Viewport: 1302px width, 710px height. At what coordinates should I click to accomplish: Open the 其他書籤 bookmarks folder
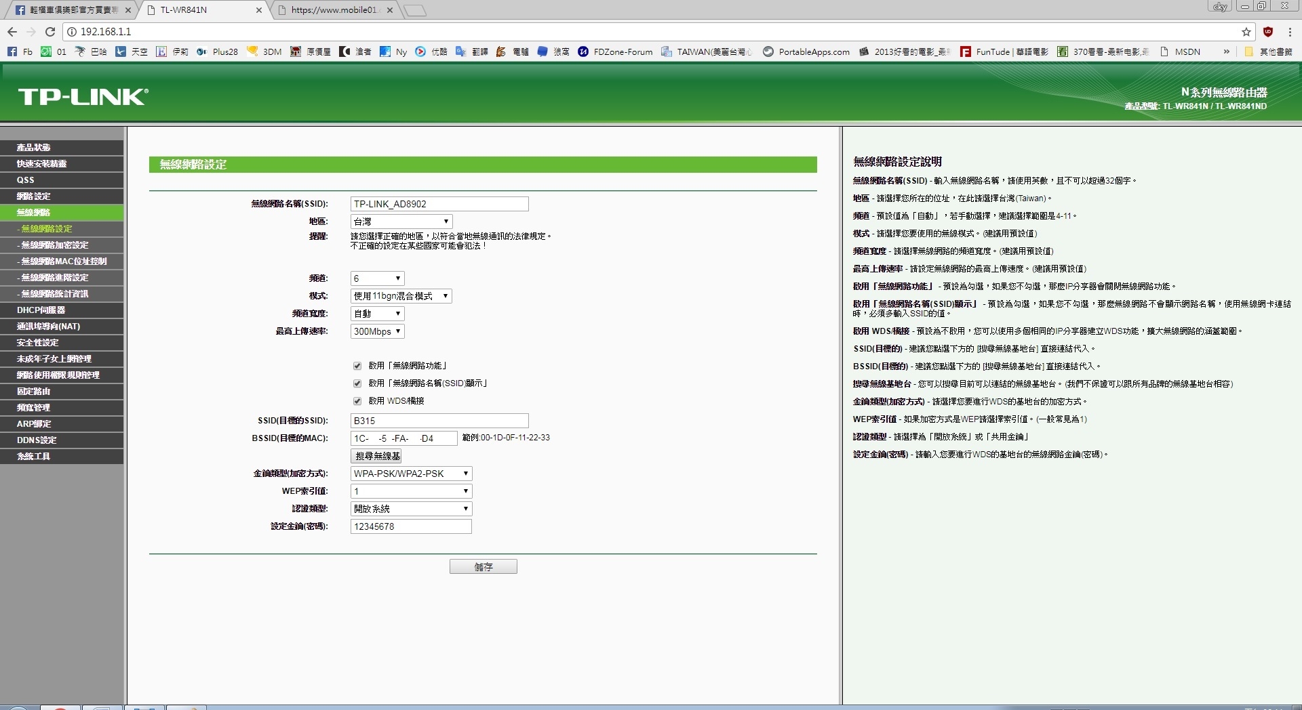tap(1268, 51)
